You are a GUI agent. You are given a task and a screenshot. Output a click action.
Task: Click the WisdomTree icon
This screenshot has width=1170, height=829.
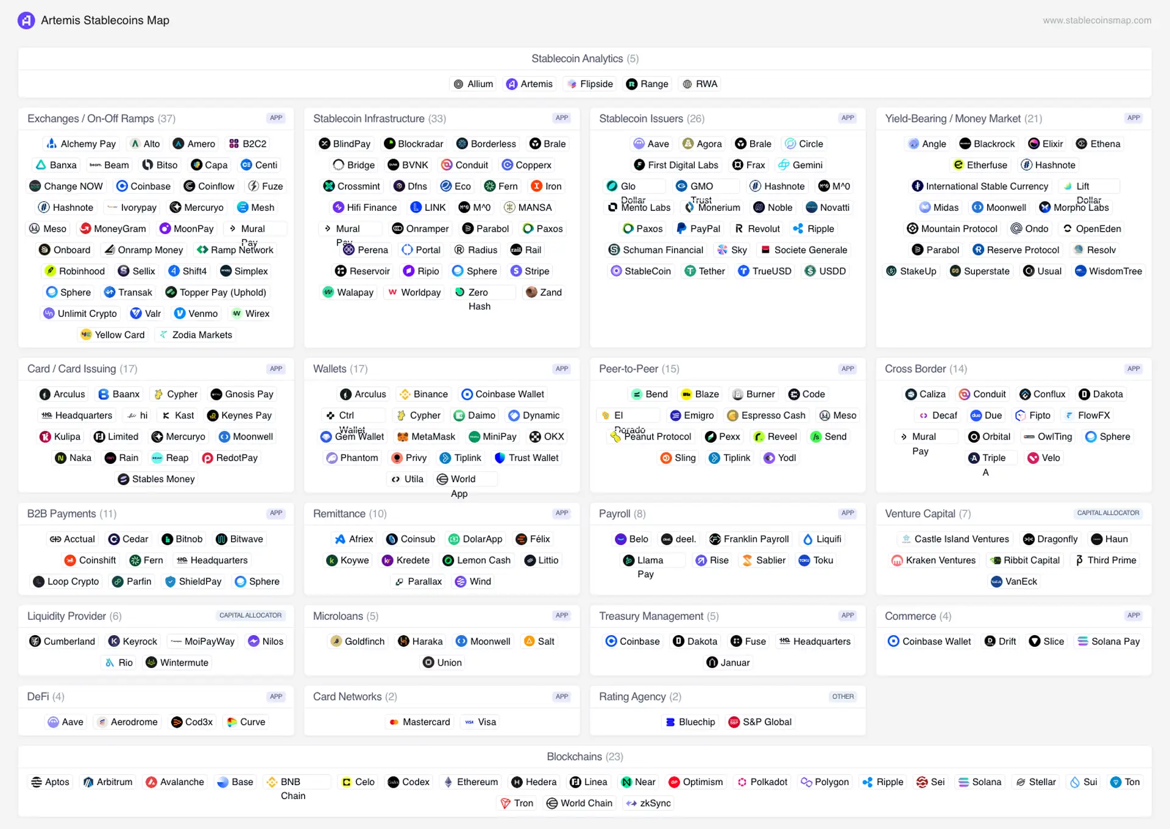point(1080,271)
